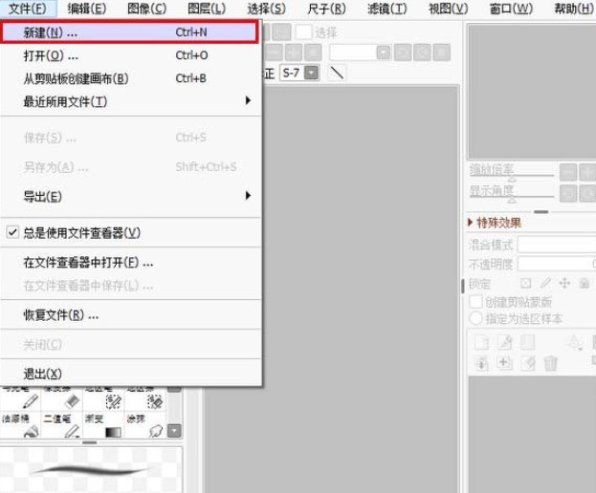Click transfer down layer icon
The image size is (596, 493).
[481, 363]
